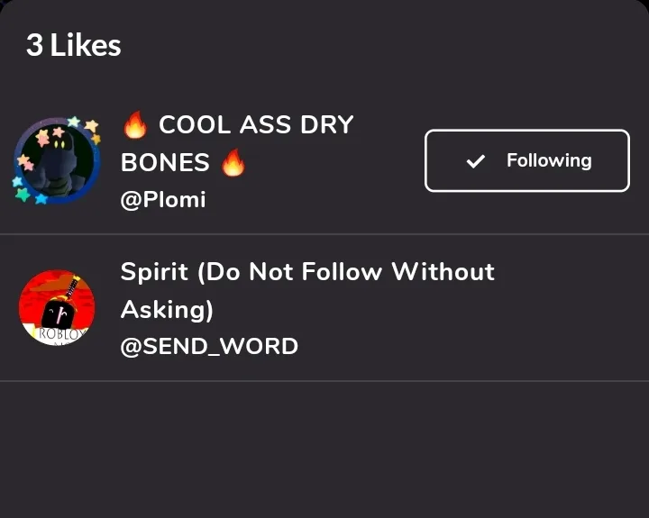The image size is (649, 518).
Task: Click the fire emoji after BONES
Action: pos(233,162)
